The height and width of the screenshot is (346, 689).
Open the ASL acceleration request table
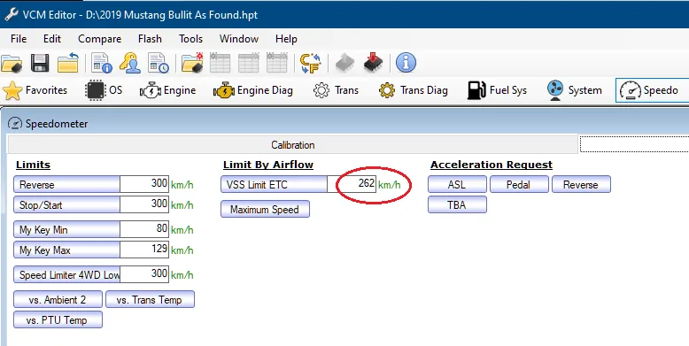pos(458,184)
